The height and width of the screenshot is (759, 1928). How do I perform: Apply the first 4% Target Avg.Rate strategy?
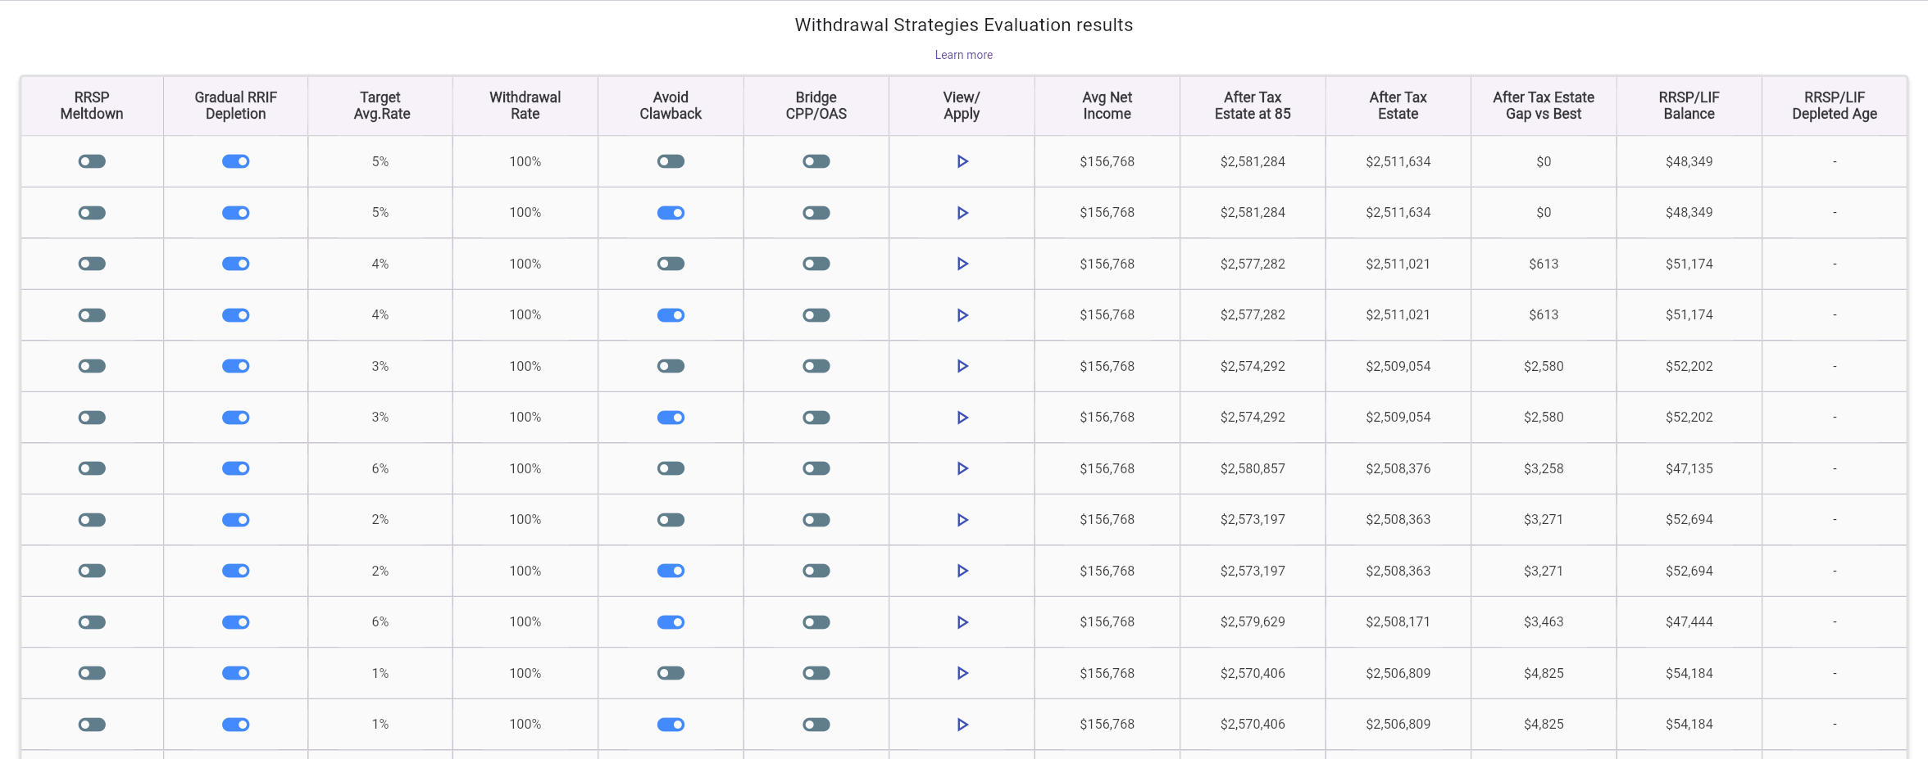coord(961,264)
